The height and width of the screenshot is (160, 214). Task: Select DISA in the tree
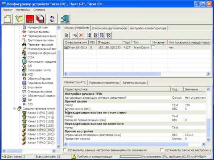[x=31, y=57]
